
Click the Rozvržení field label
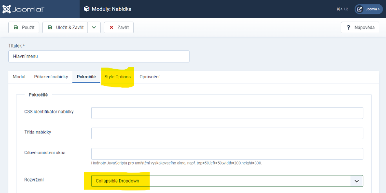click(34, 180)
